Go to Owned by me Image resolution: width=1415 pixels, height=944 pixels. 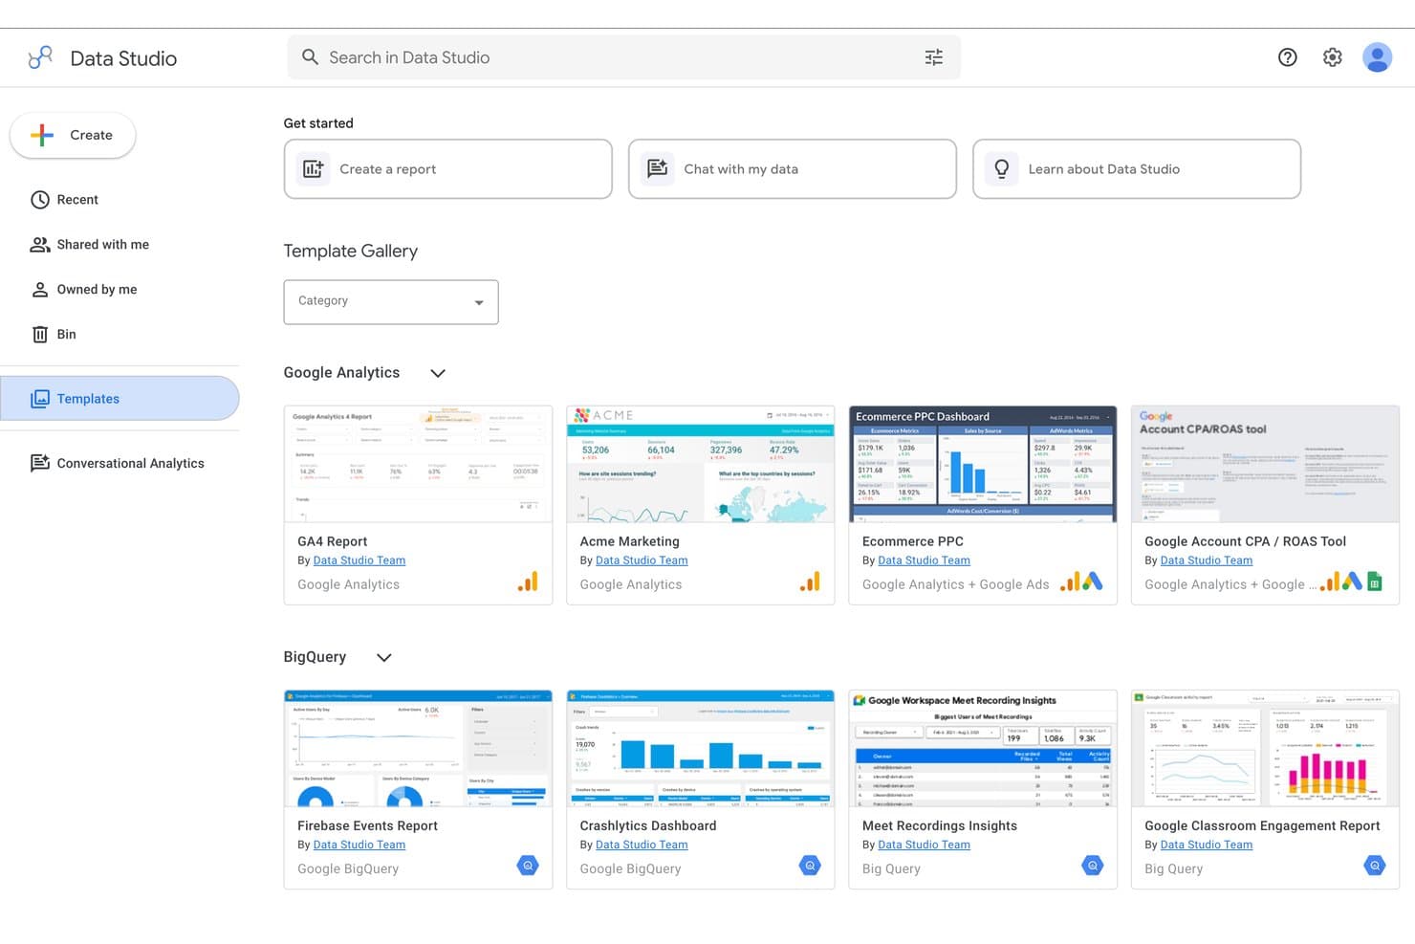[x=120, y=290]
